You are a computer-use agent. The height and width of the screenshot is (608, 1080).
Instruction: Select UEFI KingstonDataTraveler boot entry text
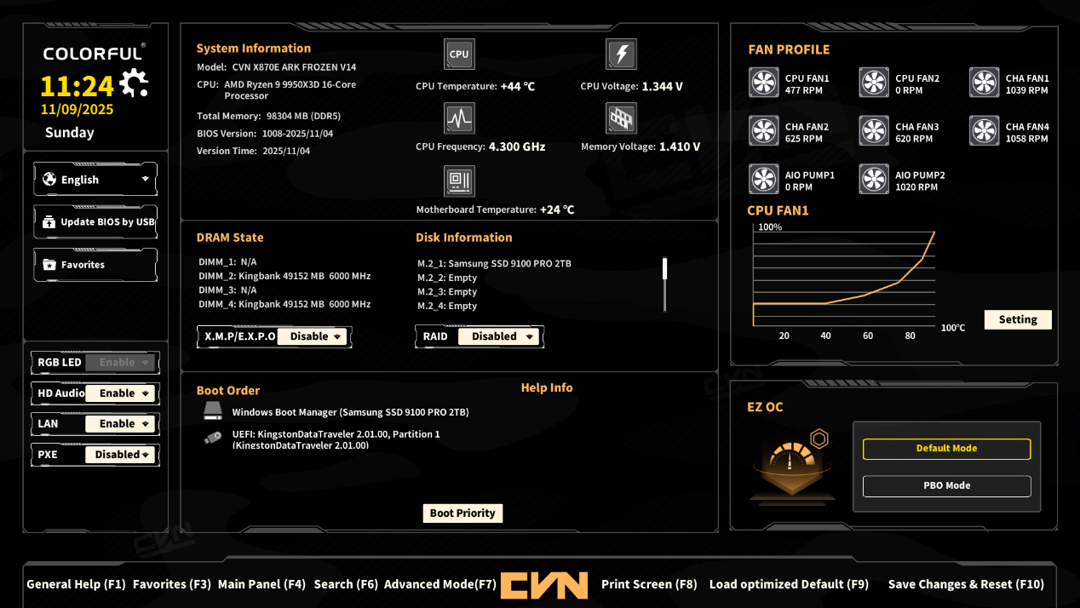pos(336,439)
